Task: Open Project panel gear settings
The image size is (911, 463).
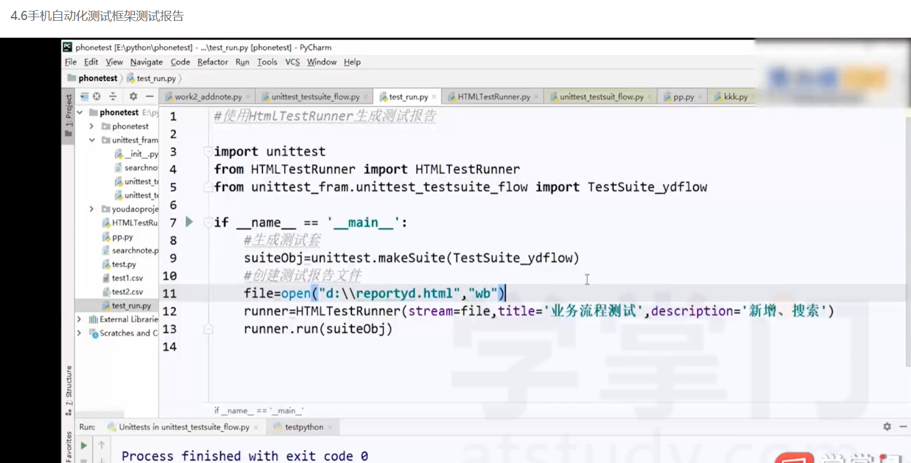Action: click(x=133, y=97)
